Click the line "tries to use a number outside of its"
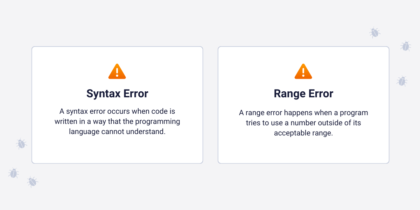The image size is (420, 210). (x=303, y=123)
